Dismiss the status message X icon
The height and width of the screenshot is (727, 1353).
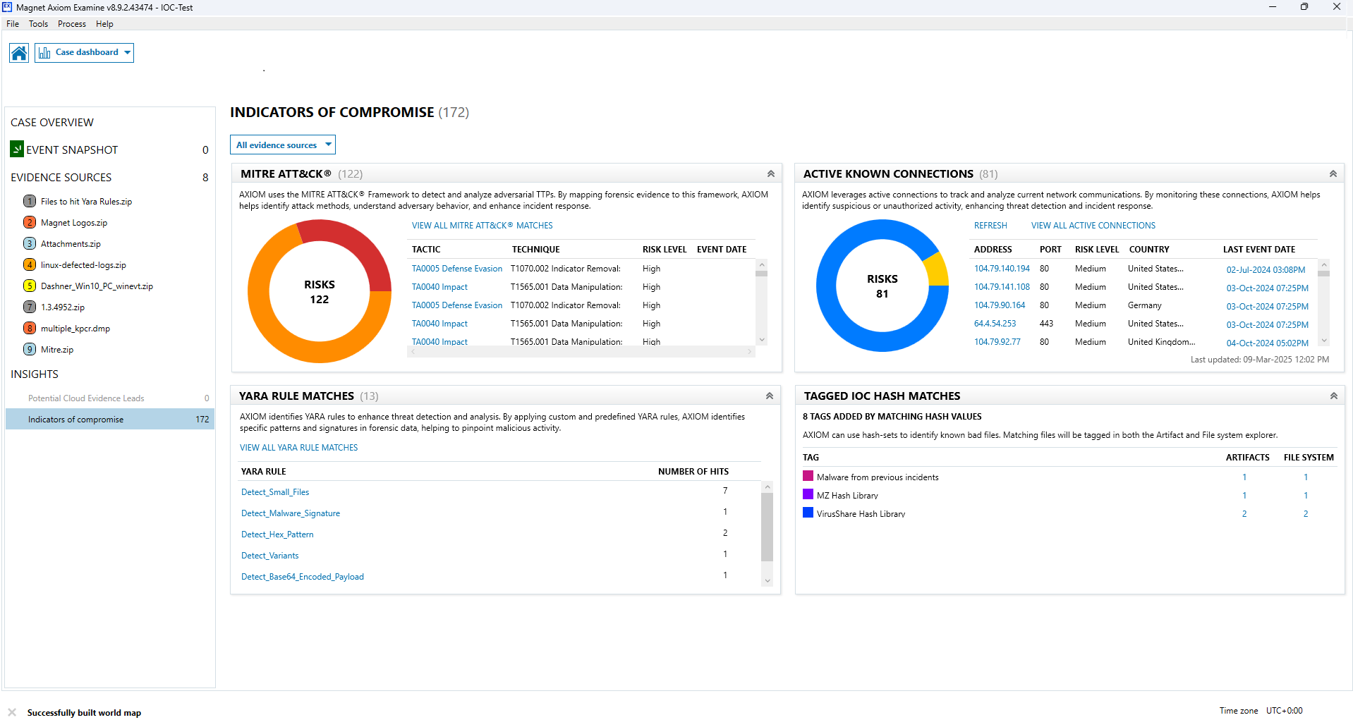tap(12, 712)
